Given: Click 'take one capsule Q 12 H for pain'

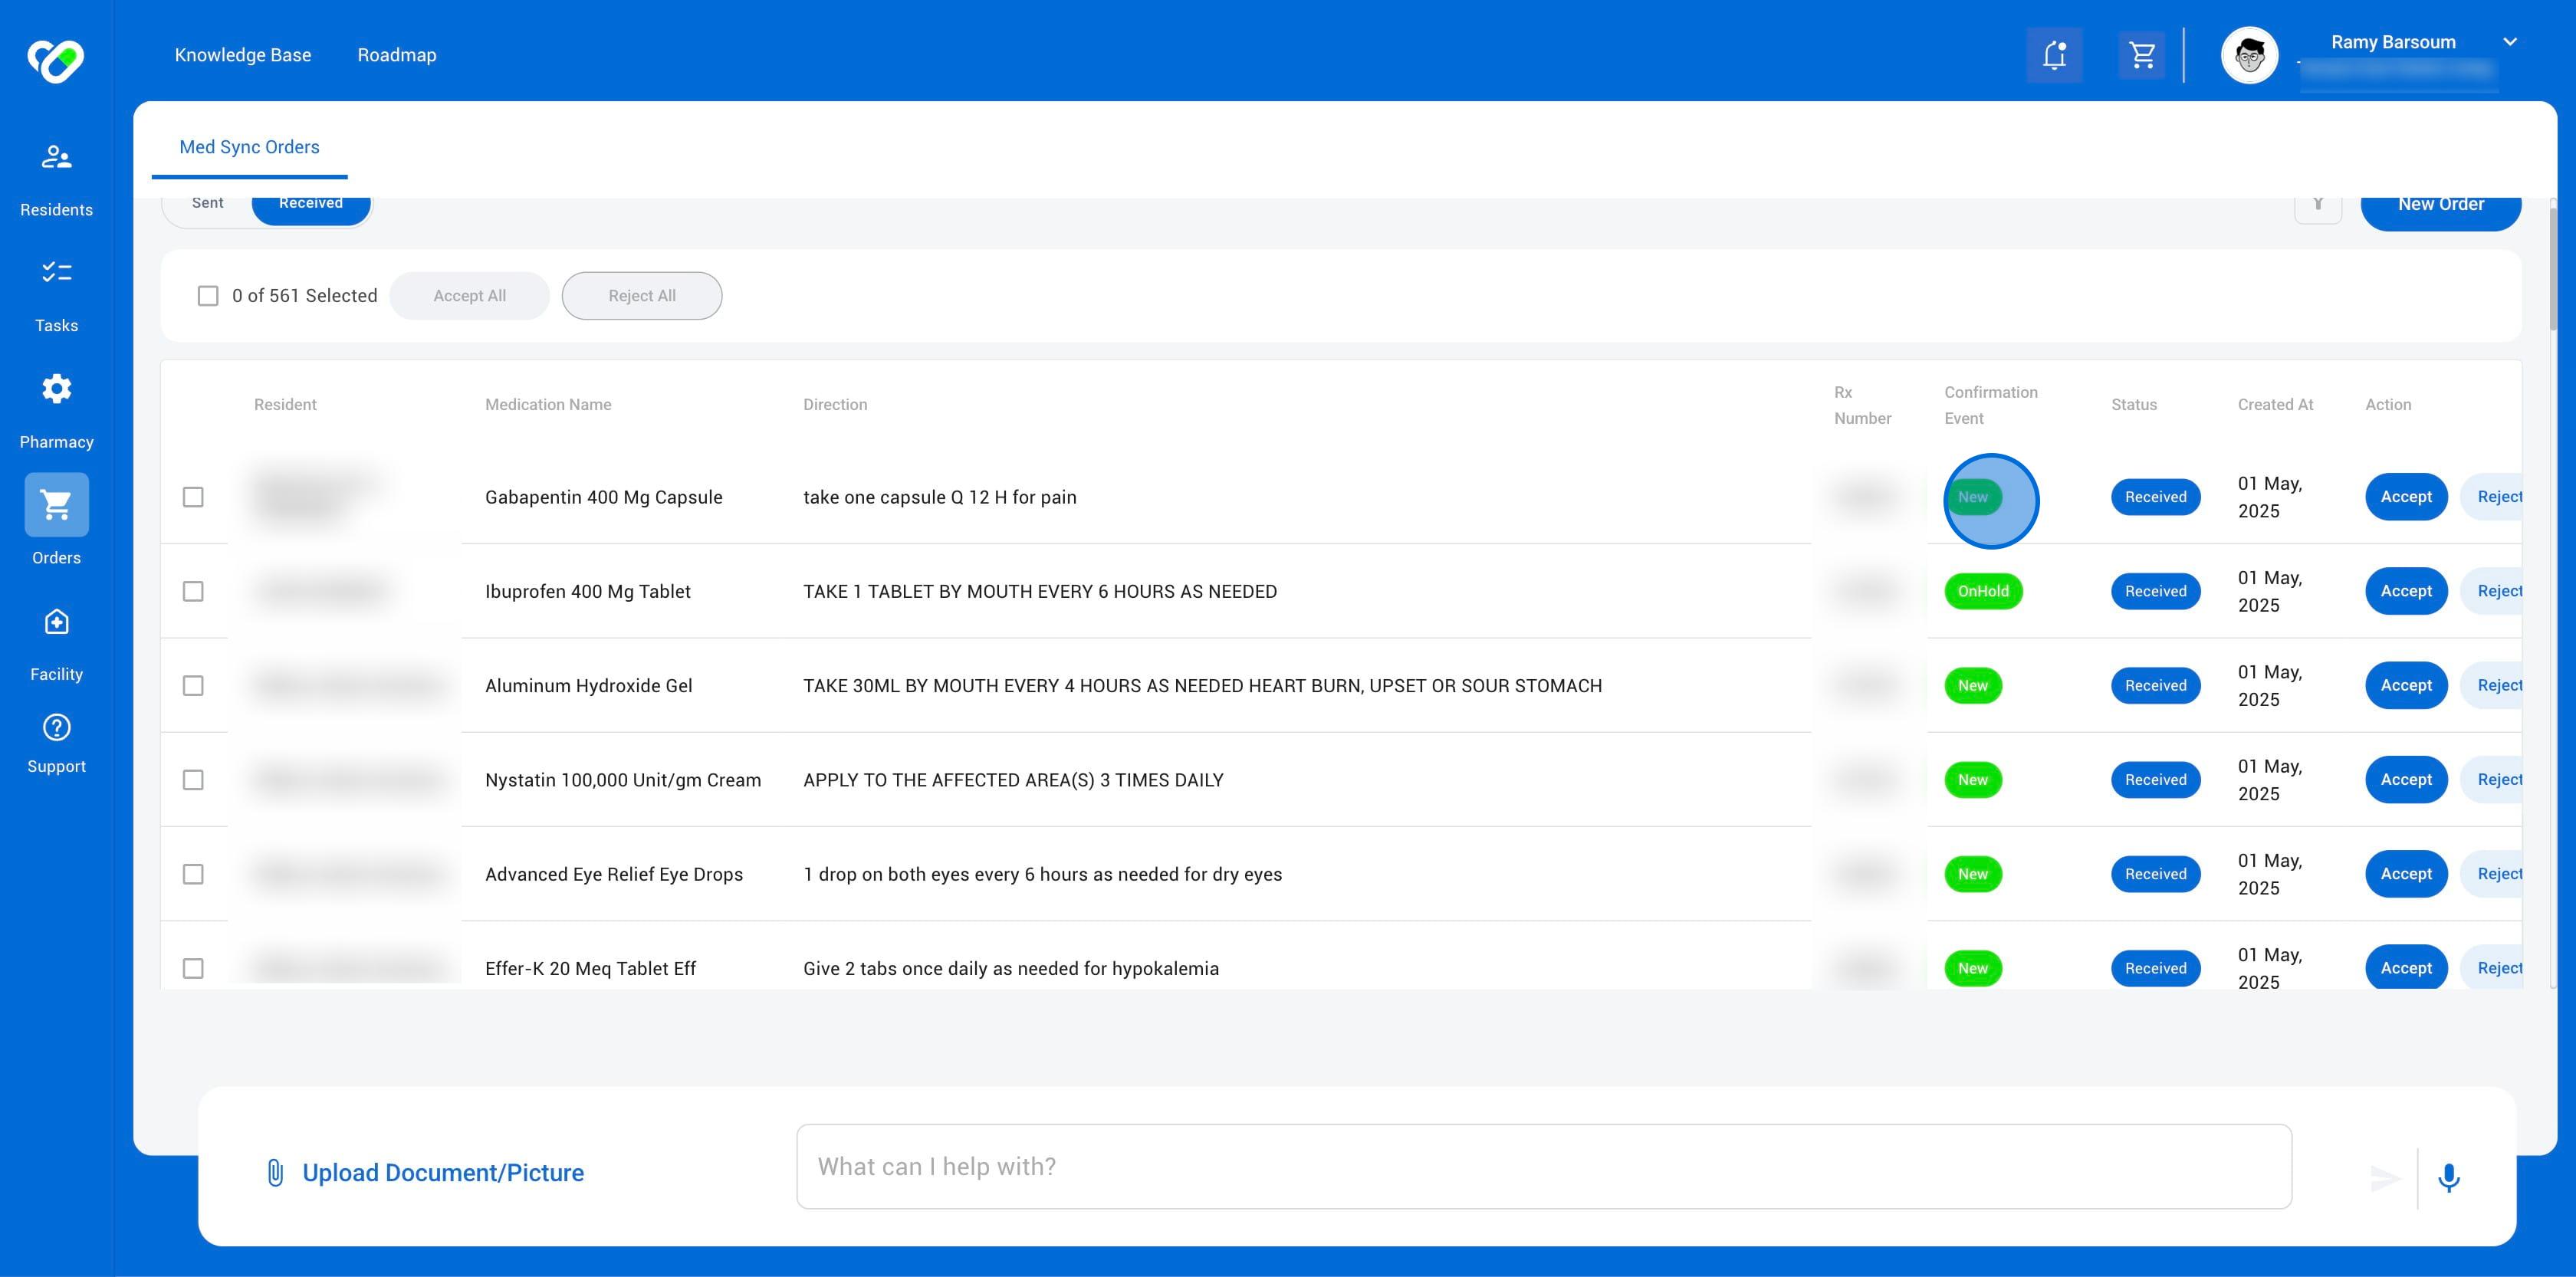Looking at the screenshot, I should coord(939,497).
